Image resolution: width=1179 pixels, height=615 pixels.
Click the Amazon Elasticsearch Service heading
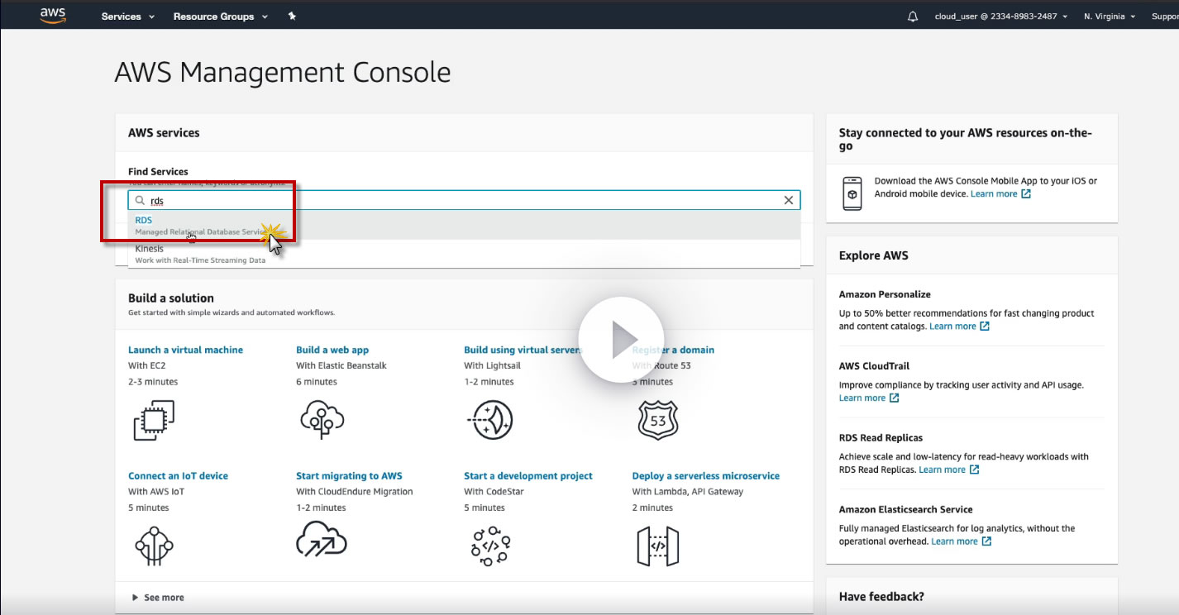click(905, 510)
